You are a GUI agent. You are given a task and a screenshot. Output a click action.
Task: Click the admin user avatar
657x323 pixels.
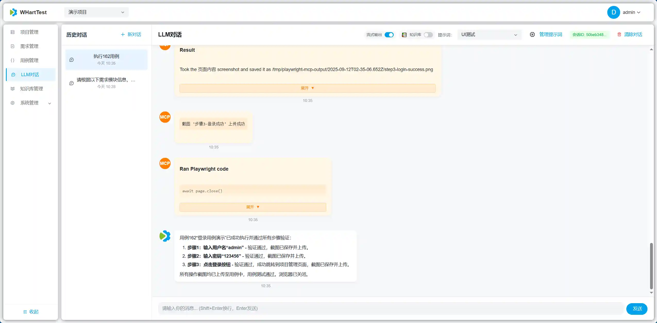click(x=613, y=12)
